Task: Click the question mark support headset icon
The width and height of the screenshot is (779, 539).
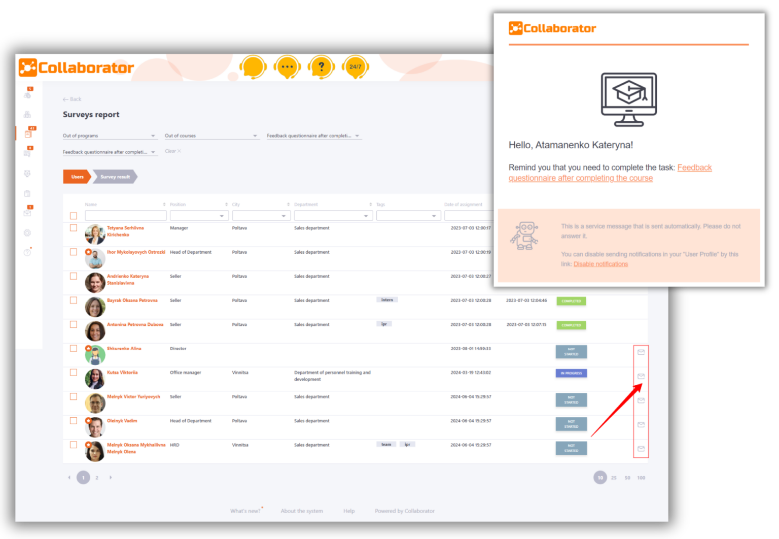Action: [x=321, y=66]
